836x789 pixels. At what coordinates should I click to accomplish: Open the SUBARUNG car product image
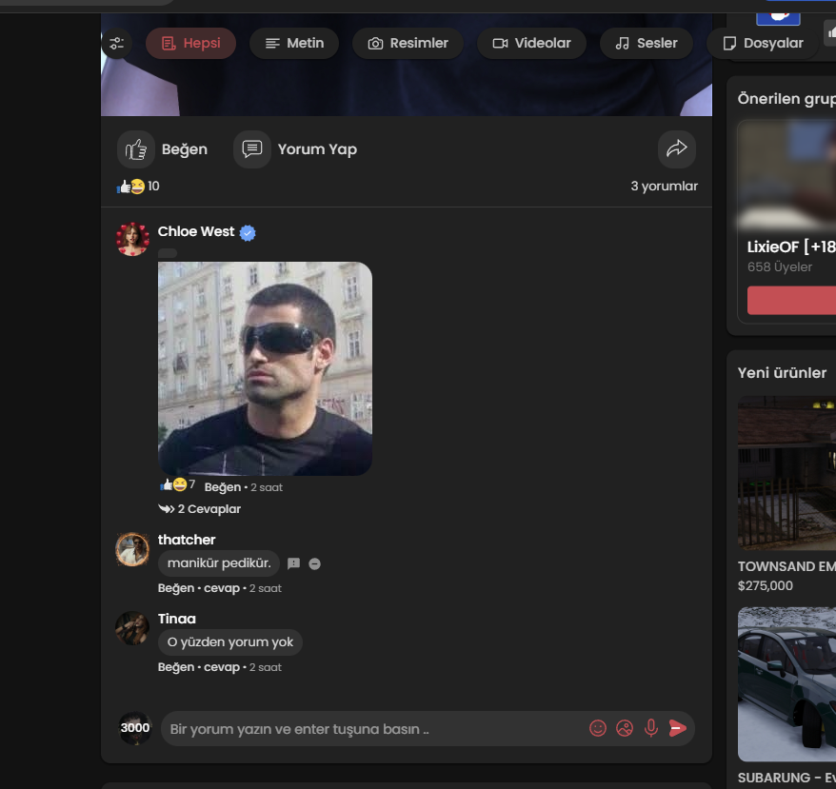coord(786,684)
